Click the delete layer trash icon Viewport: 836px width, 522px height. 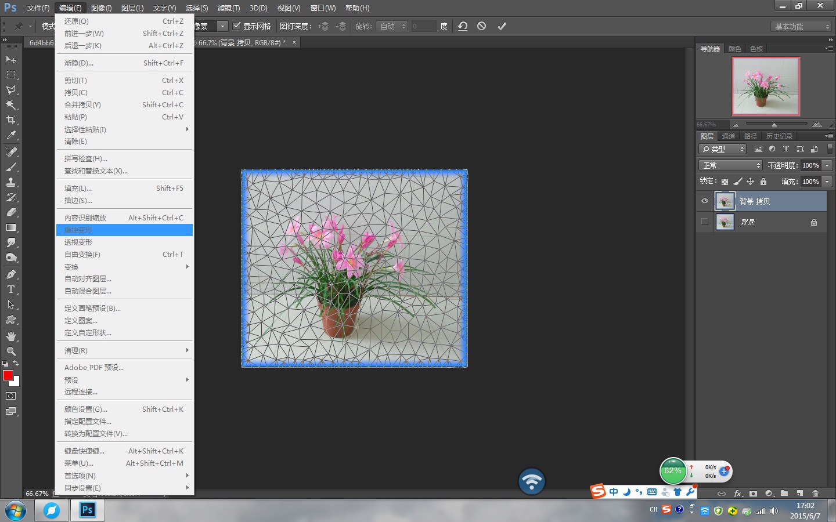(815, 494)
